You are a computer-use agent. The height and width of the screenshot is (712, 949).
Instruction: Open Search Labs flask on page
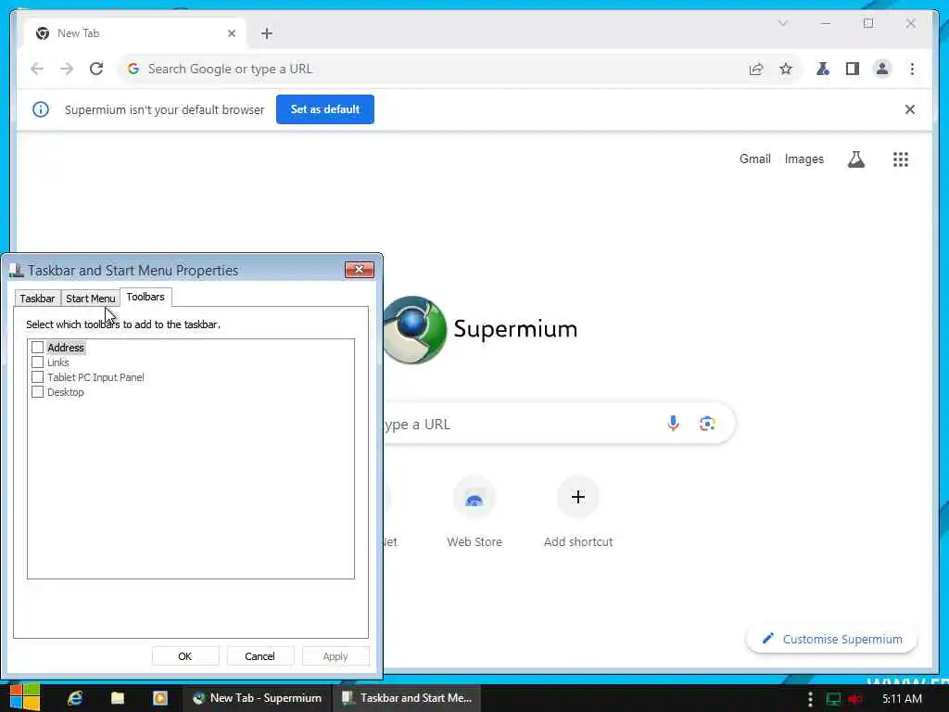[x=855, y=159]
